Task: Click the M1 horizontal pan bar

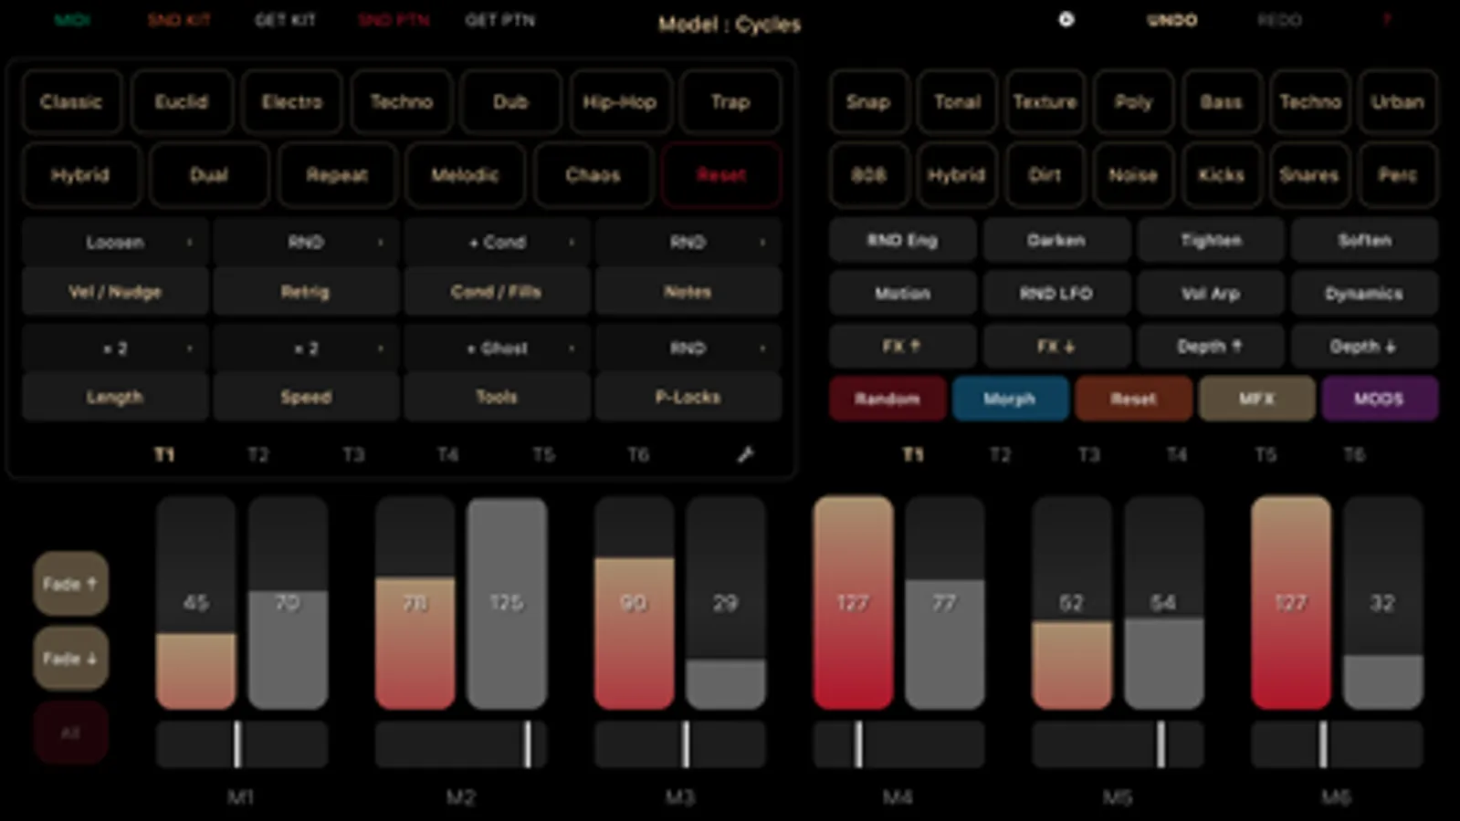Action: coord(241,744)
